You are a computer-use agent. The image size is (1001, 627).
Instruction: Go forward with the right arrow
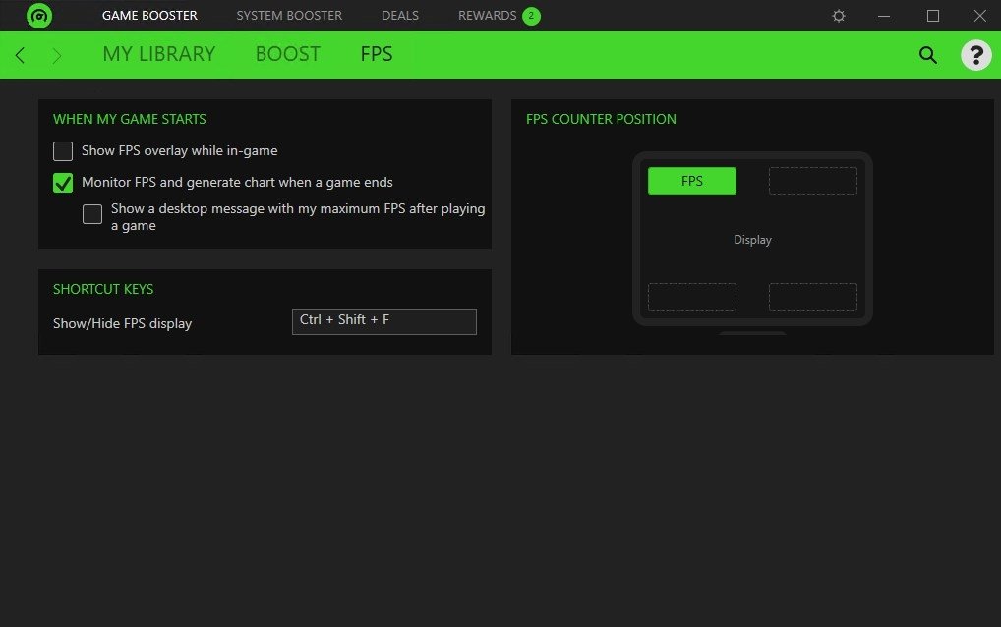point(57,55)
